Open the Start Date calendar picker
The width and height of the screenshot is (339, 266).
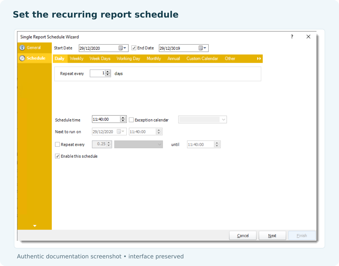pos(123,48)
